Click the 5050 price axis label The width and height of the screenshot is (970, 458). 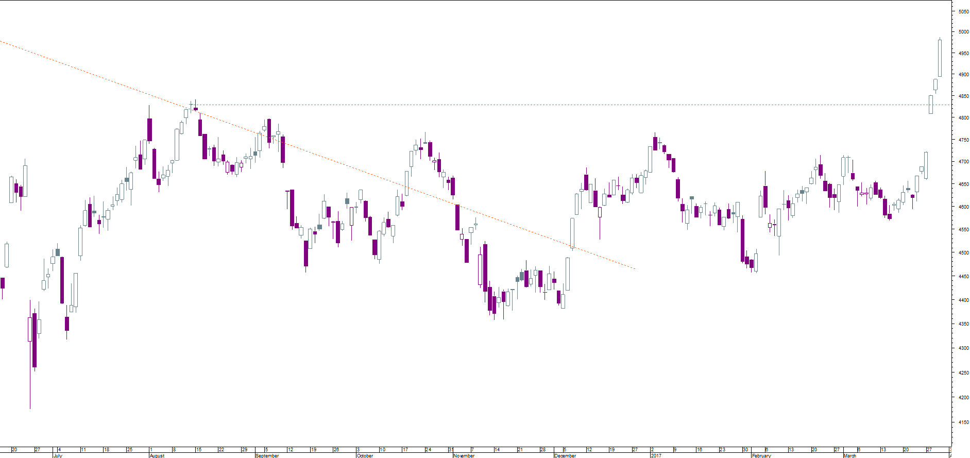(x=963, y=11)
